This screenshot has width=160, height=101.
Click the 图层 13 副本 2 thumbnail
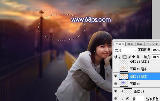124,69
